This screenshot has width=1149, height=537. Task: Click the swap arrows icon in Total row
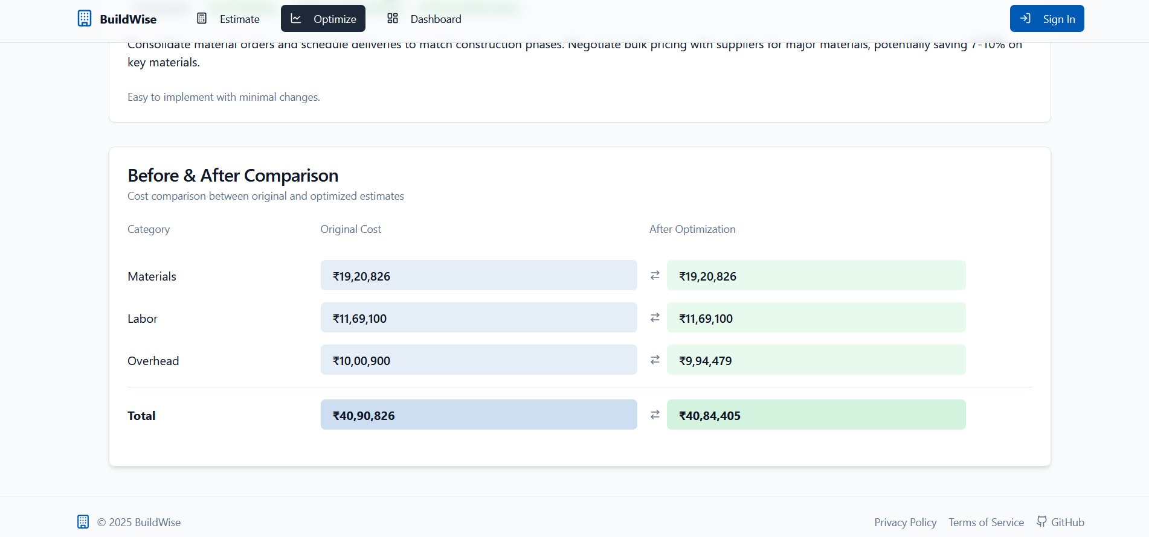[655, 415]
